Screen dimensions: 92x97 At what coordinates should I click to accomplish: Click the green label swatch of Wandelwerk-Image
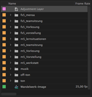(x=4, y=87)
